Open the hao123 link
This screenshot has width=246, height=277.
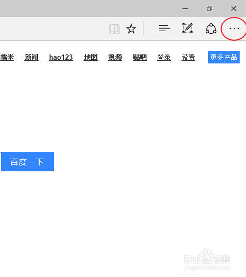61,58
